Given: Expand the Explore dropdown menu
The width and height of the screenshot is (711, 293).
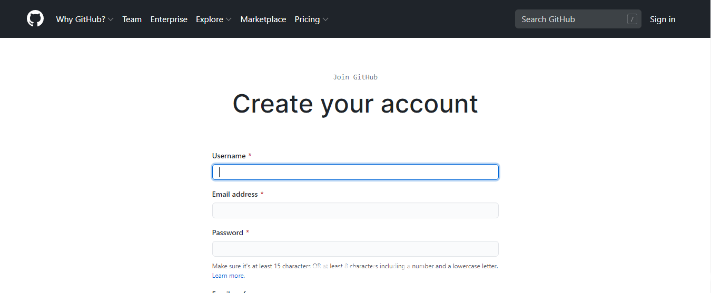Looking at the screenshot, I should click(214, 19).
